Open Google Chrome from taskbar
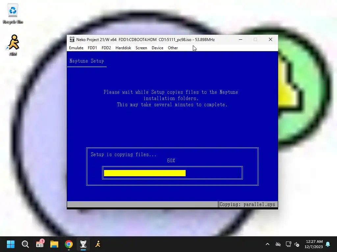Viewport: 337px width, 252px height. tap(69, 244)
